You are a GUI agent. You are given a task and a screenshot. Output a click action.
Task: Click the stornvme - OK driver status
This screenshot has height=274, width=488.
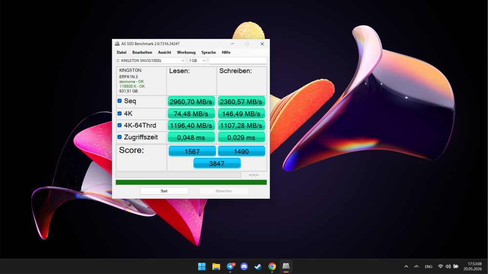pyautogui.click(x=131, y=81)
